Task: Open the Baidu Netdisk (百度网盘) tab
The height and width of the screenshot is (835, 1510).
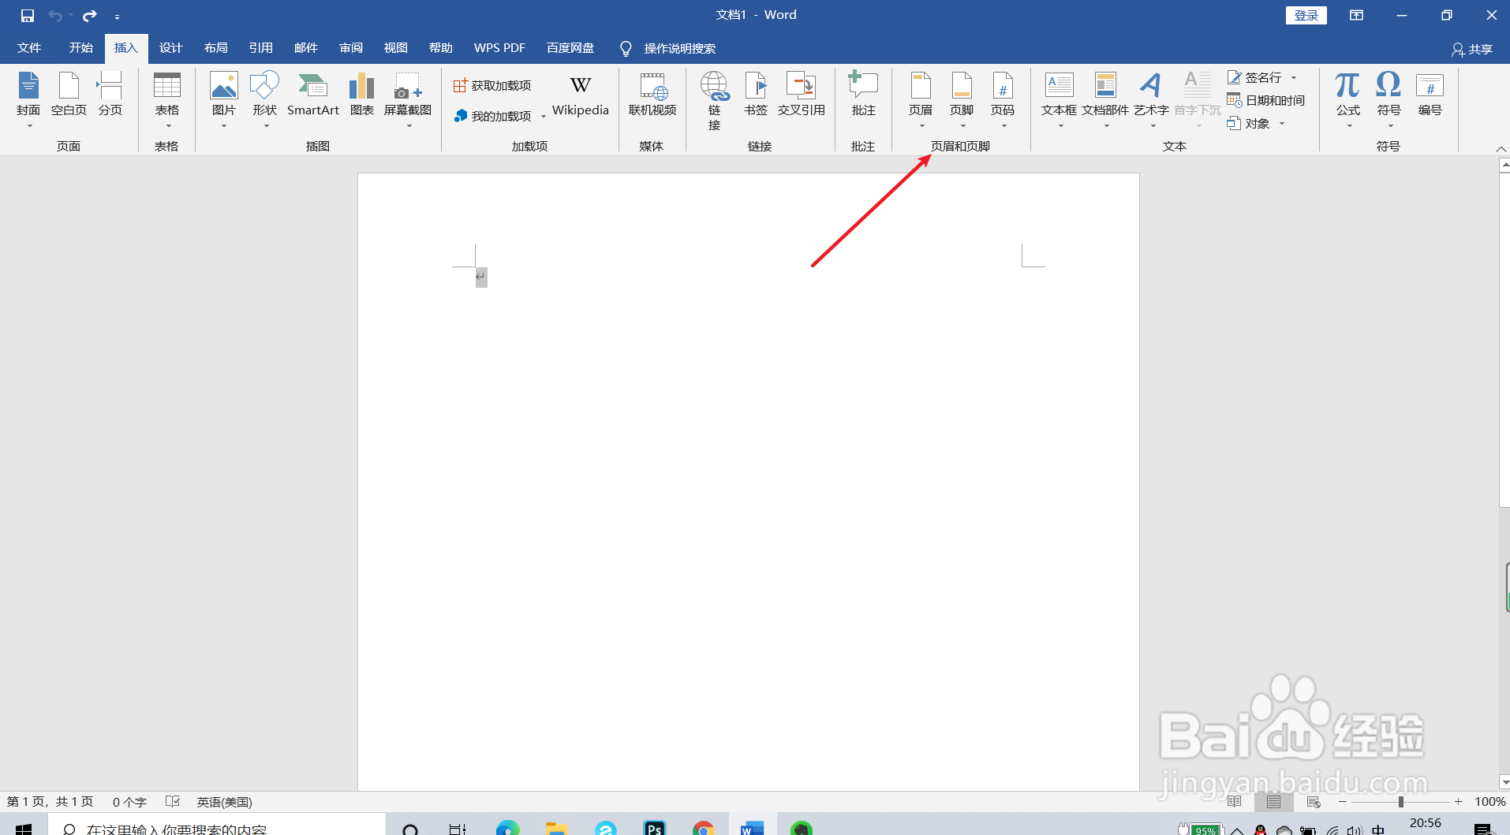Action: tap(570, 48)
